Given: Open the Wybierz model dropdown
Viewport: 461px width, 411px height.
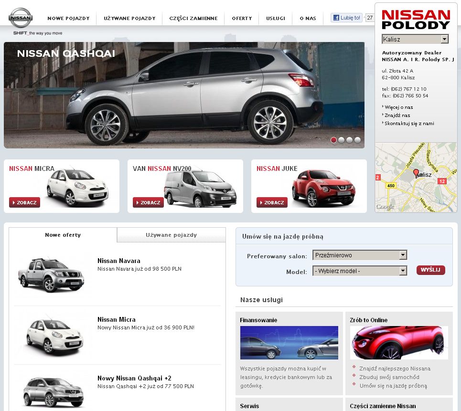Looking at the screenshot, I should 360,271.
